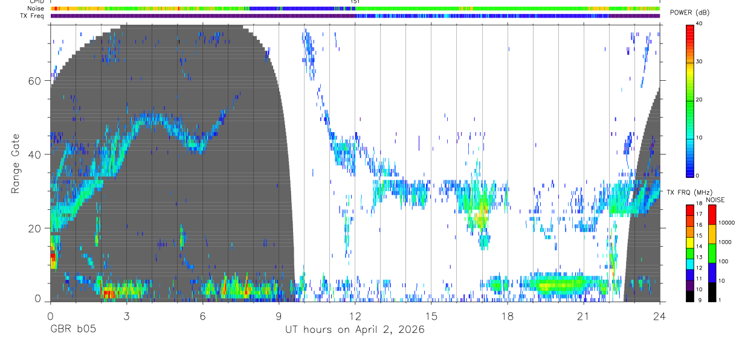Click the 9 tick on UT hours axis
Image resolution: width=742 pixels, height=342 pixels.
(x=279, y=316)
